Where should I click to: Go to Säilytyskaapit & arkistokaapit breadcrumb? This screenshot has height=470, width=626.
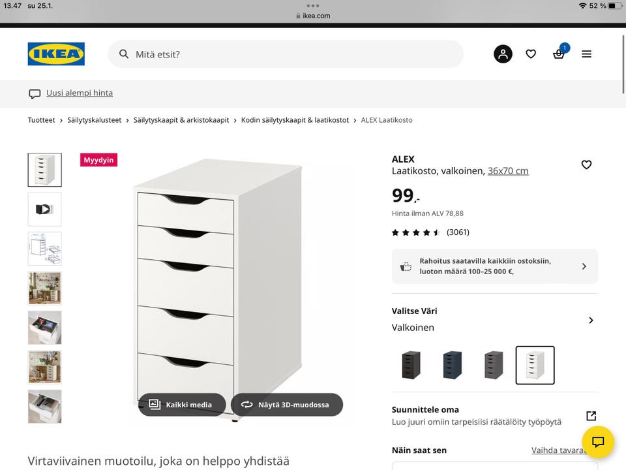point(181,120)
